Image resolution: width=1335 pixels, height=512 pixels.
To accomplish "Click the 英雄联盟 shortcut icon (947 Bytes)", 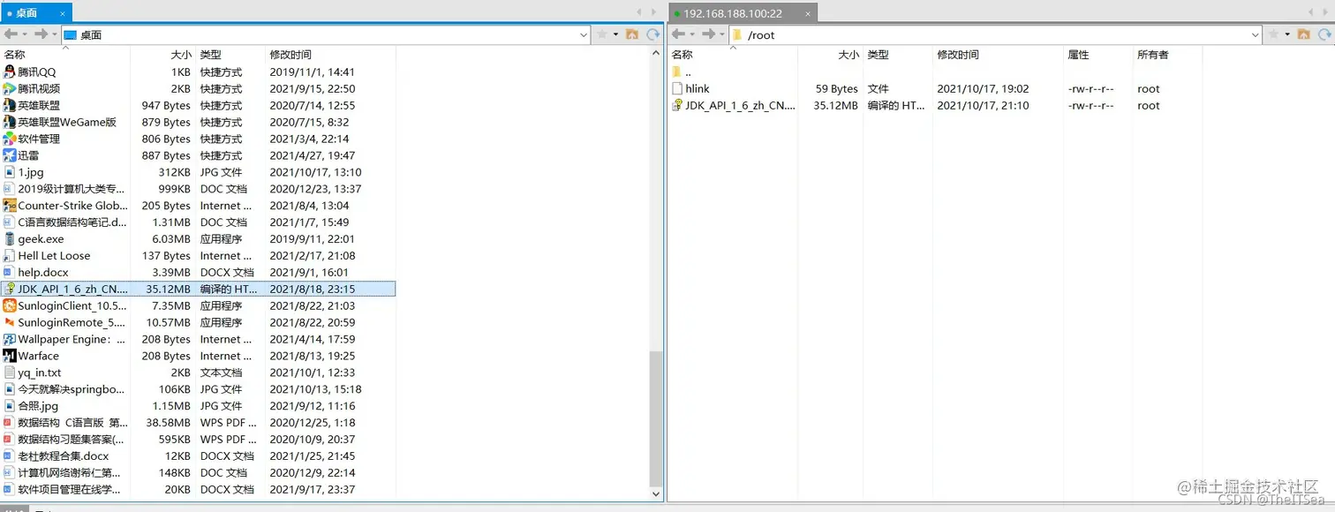I will [x=10, y=106].
